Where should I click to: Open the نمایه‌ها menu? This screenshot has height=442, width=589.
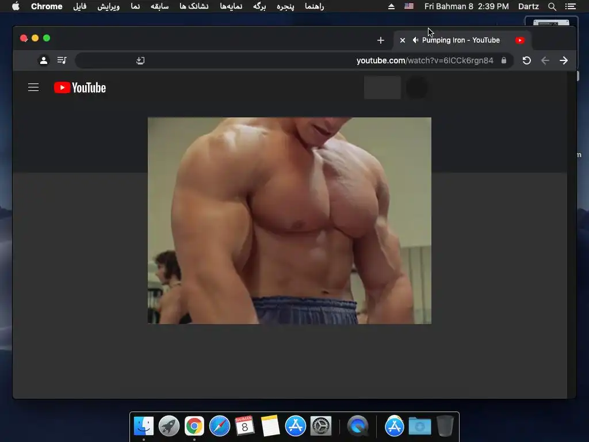[231, 6]
